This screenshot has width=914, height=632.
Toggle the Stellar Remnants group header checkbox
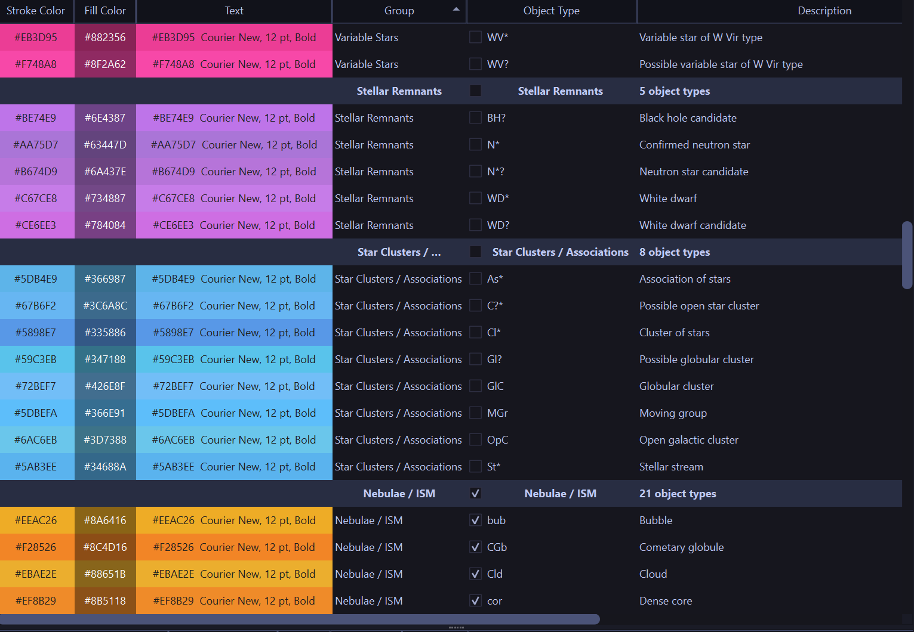point(475,91)
